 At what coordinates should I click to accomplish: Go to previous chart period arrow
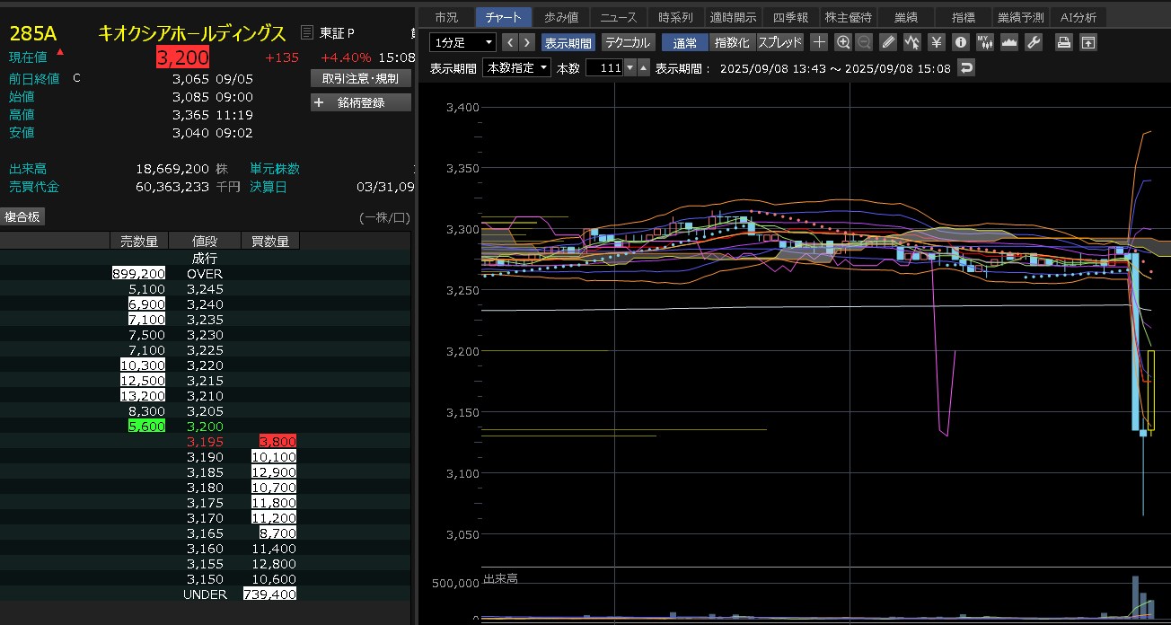pyautogui.click(x=510, y=42)
